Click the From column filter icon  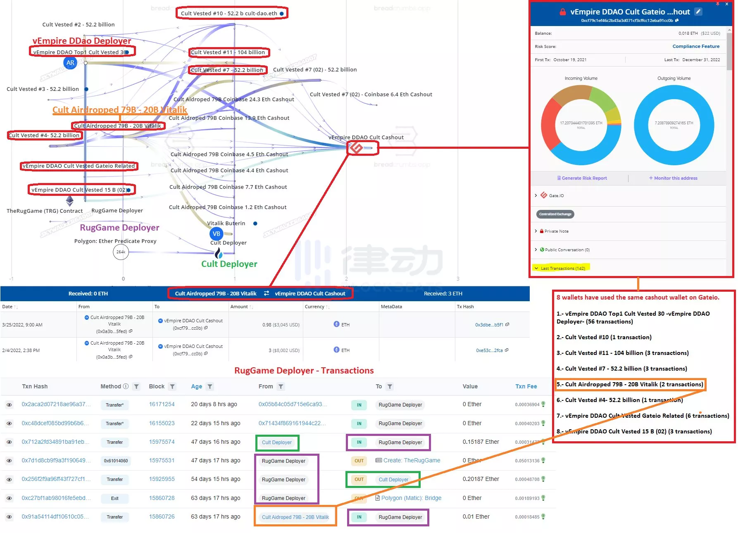coord(281,386)
